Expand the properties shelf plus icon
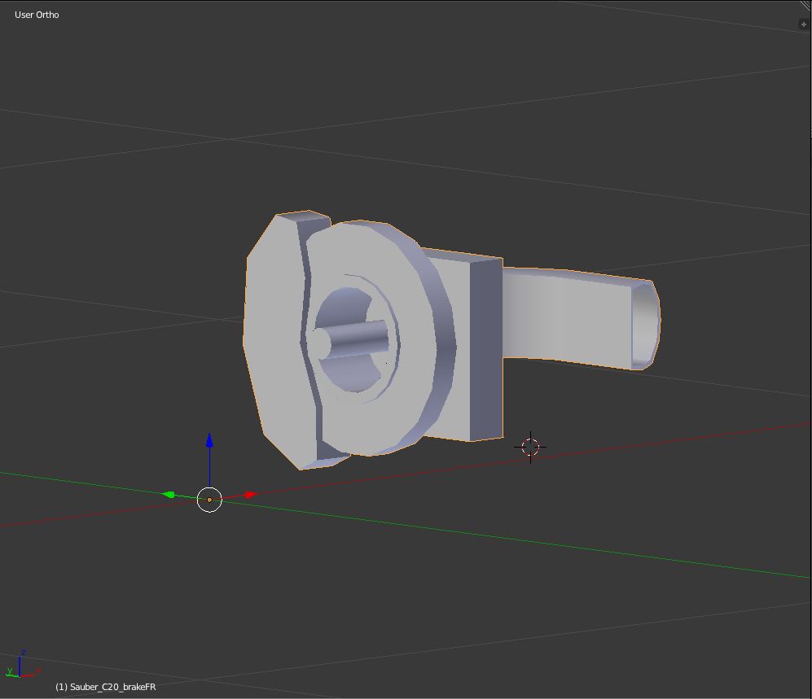This screenshot has width=812, height=699. [803, 24]
